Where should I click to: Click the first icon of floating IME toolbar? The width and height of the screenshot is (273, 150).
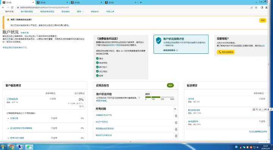(x=254, y=109)
